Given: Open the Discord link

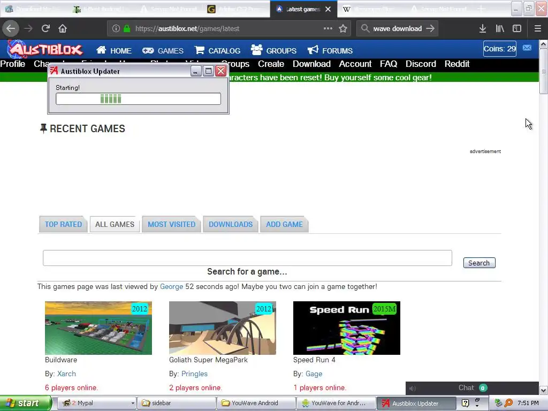Looking at the screenshot, I should (421, 64).
